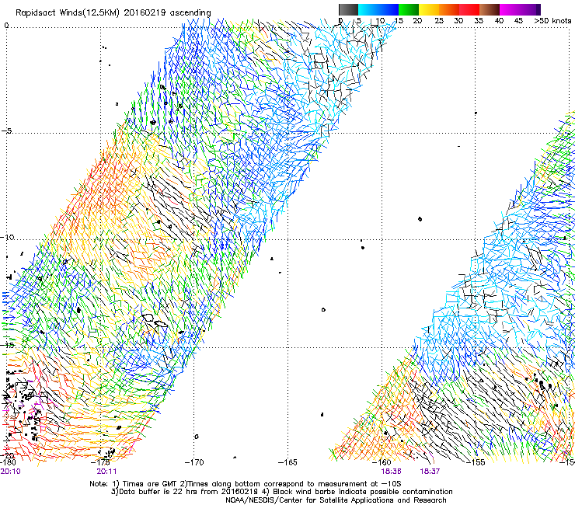Click the '>50 knots' legend label
Viewport: 575px width, 505px height.
point(552,21)
